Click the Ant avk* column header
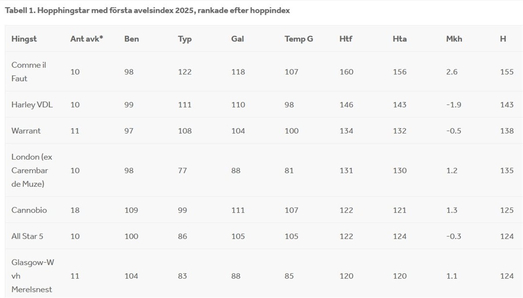The height and width of the screenshot is (298, 523). [86, 39]
